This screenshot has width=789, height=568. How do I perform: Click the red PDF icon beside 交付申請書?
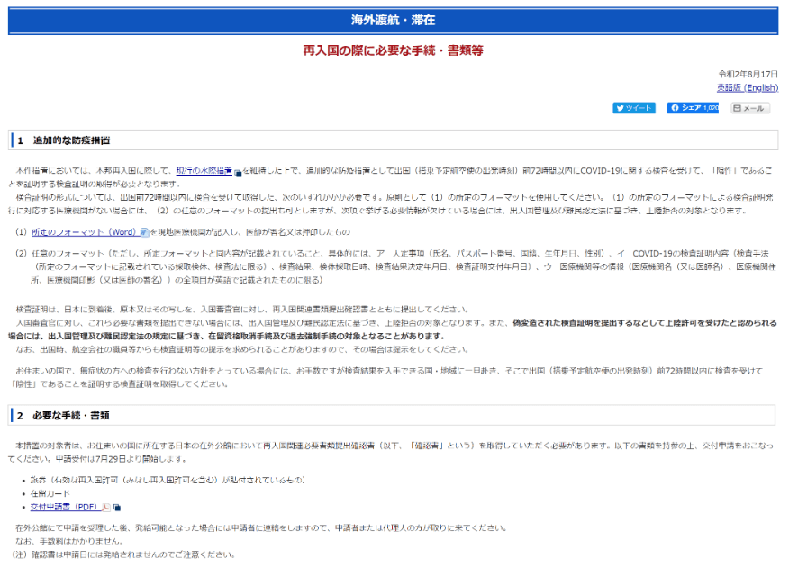(x=106, y=508)
